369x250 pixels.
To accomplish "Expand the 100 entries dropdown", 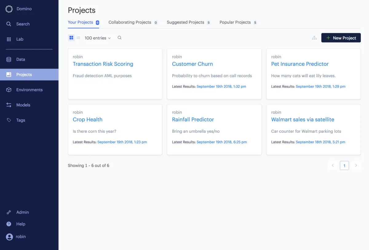I will [97, 38].
